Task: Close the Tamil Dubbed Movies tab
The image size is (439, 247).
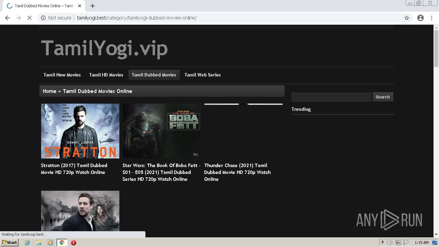Action: pos(80,6)
